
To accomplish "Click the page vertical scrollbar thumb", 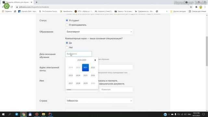I will pos(207,51).
